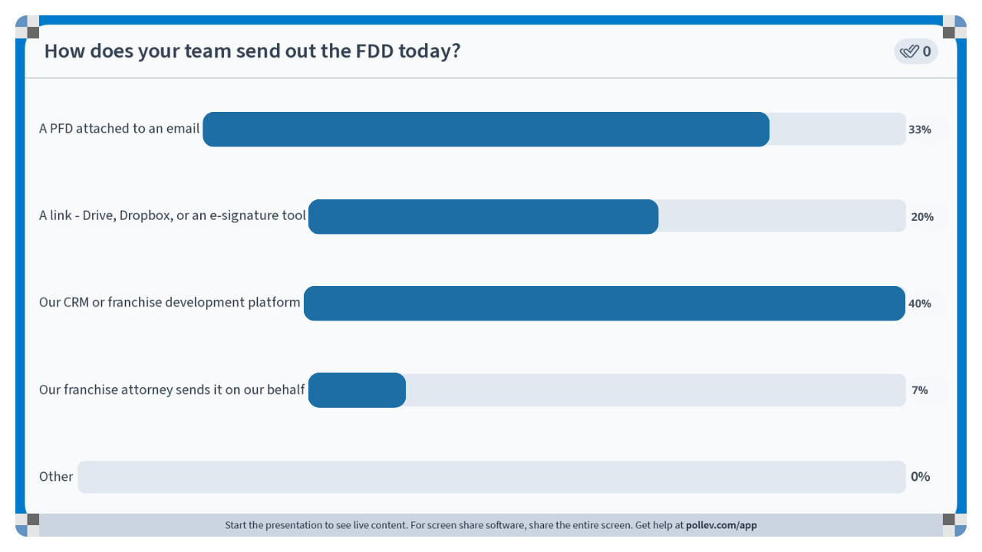Select the poll question title text
Image resolution: width=982 pixels, height=552 pixels.
tap(252, 51)
